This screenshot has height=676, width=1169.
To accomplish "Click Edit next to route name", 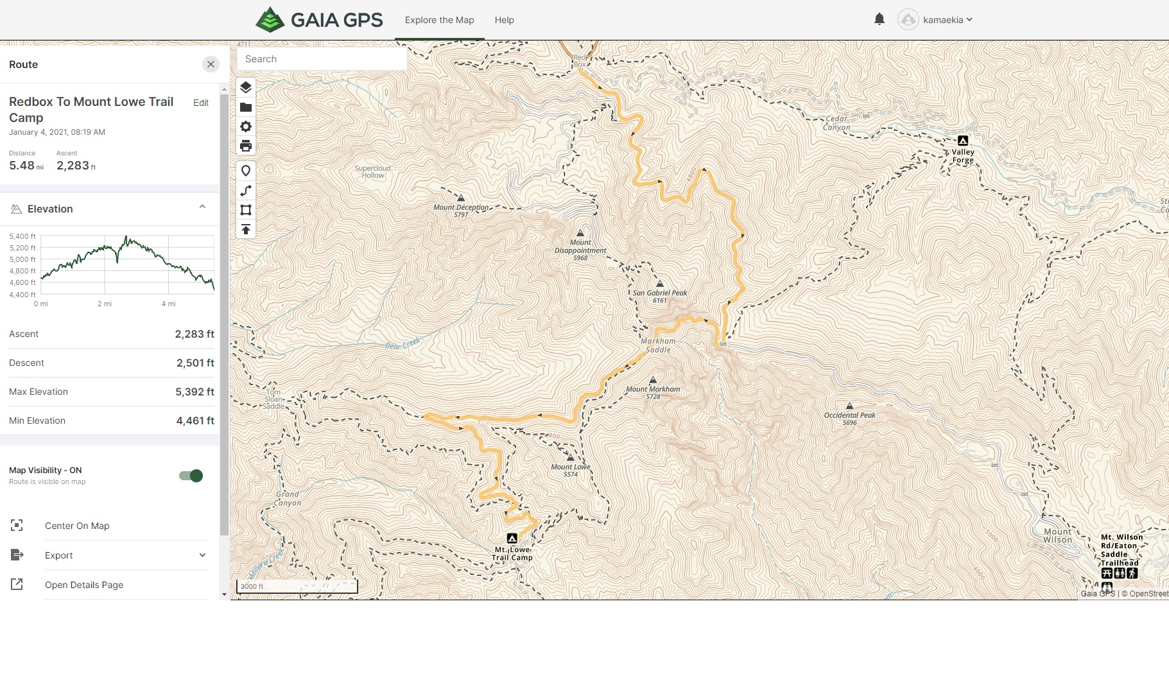I will pos(201,103).
